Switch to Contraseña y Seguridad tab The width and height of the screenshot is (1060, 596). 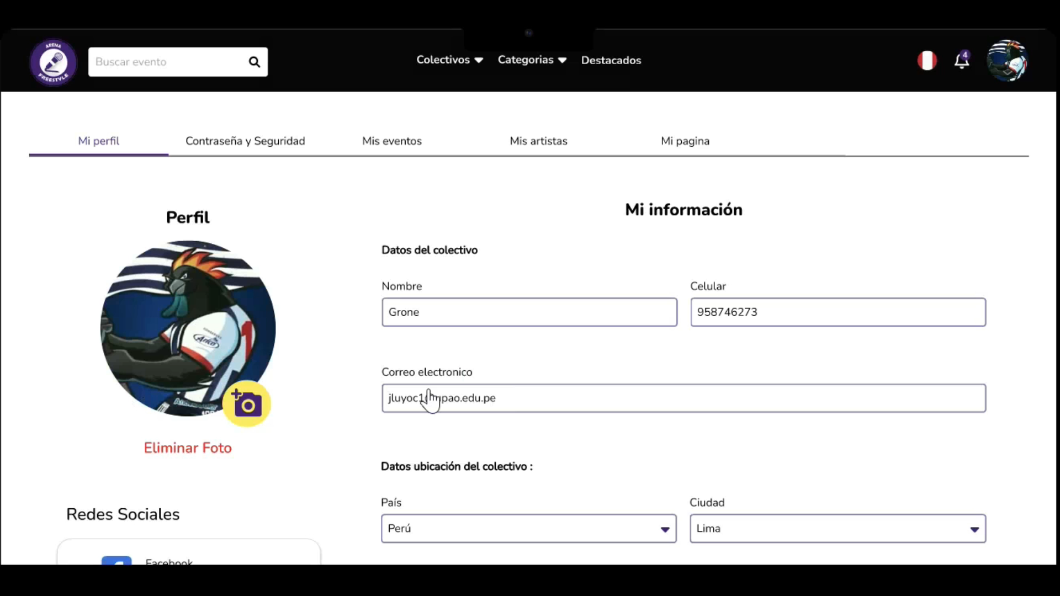point(245,141)
